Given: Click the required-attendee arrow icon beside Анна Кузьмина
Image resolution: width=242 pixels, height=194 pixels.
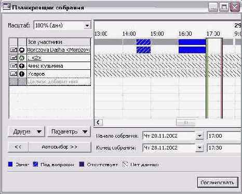Looking at the screenshot, I should [x=22, y=66].
